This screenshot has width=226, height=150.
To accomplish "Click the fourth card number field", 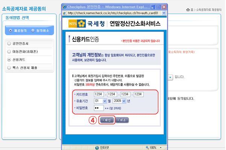I will [139, 94].
